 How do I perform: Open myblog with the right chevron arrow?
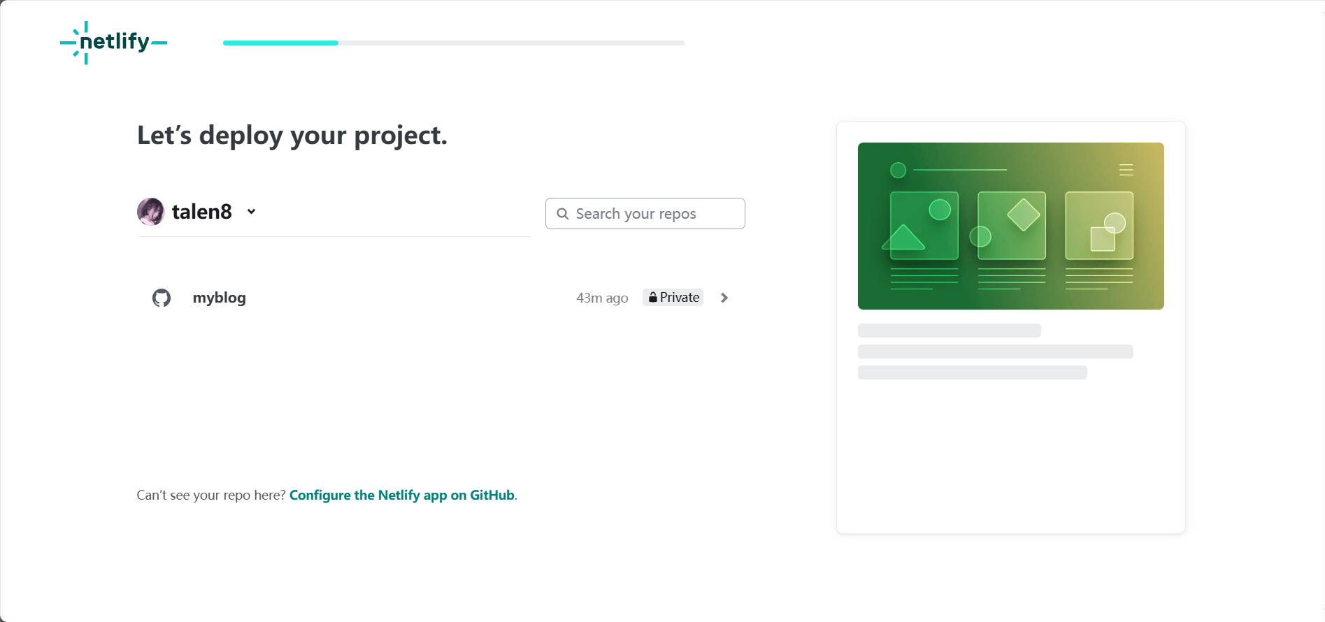[x=724, y=298]
